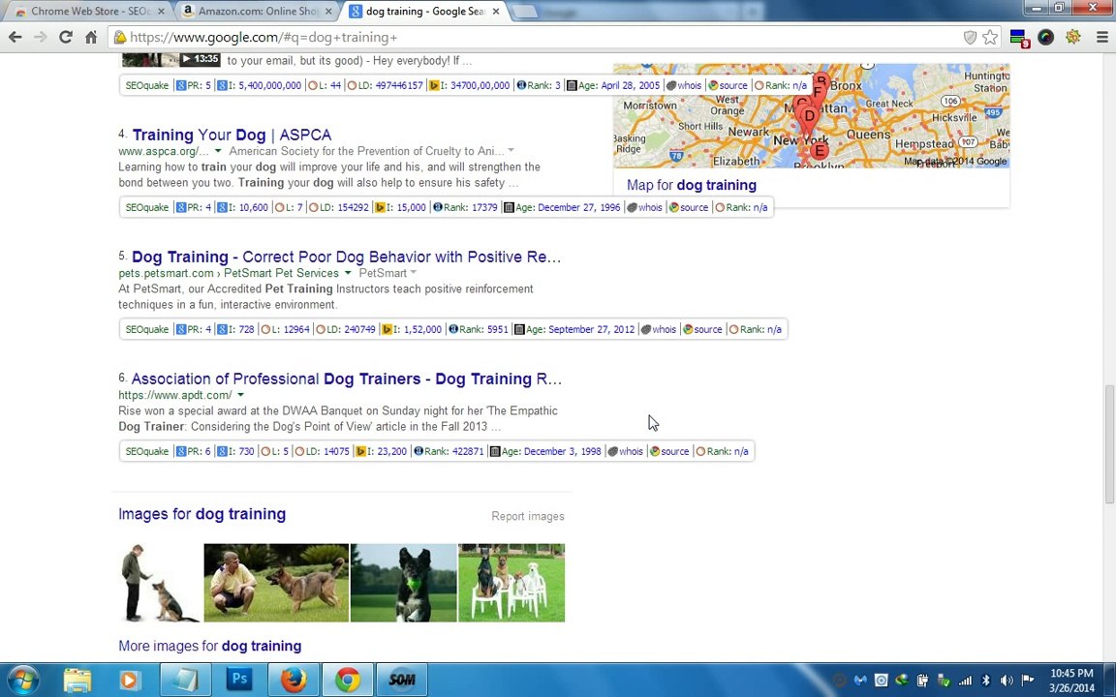Open round black color extension icon
The width and height of the screenshot is (1116, 697).
click(x=1045, y=37)
